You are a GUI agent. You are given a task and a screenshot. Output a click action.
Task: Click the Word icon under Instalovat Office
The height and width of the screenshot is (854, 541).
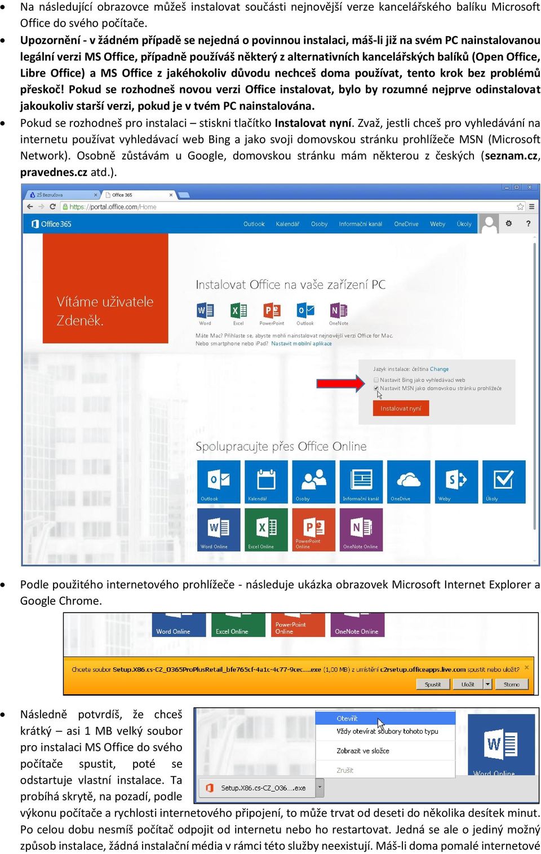(x=205, y=311)
